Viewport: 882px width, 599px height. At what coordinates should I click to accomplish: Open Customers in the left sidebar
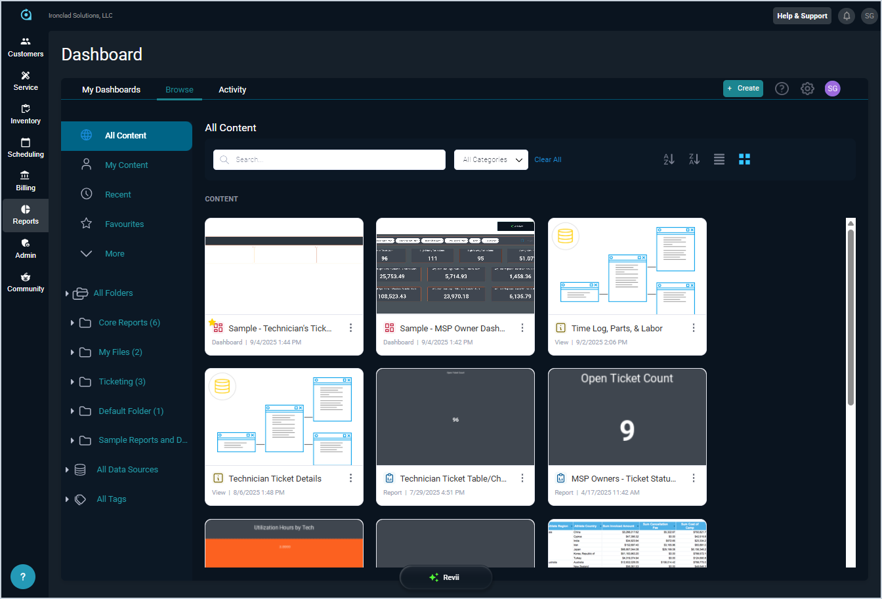(x=26, y=47)
